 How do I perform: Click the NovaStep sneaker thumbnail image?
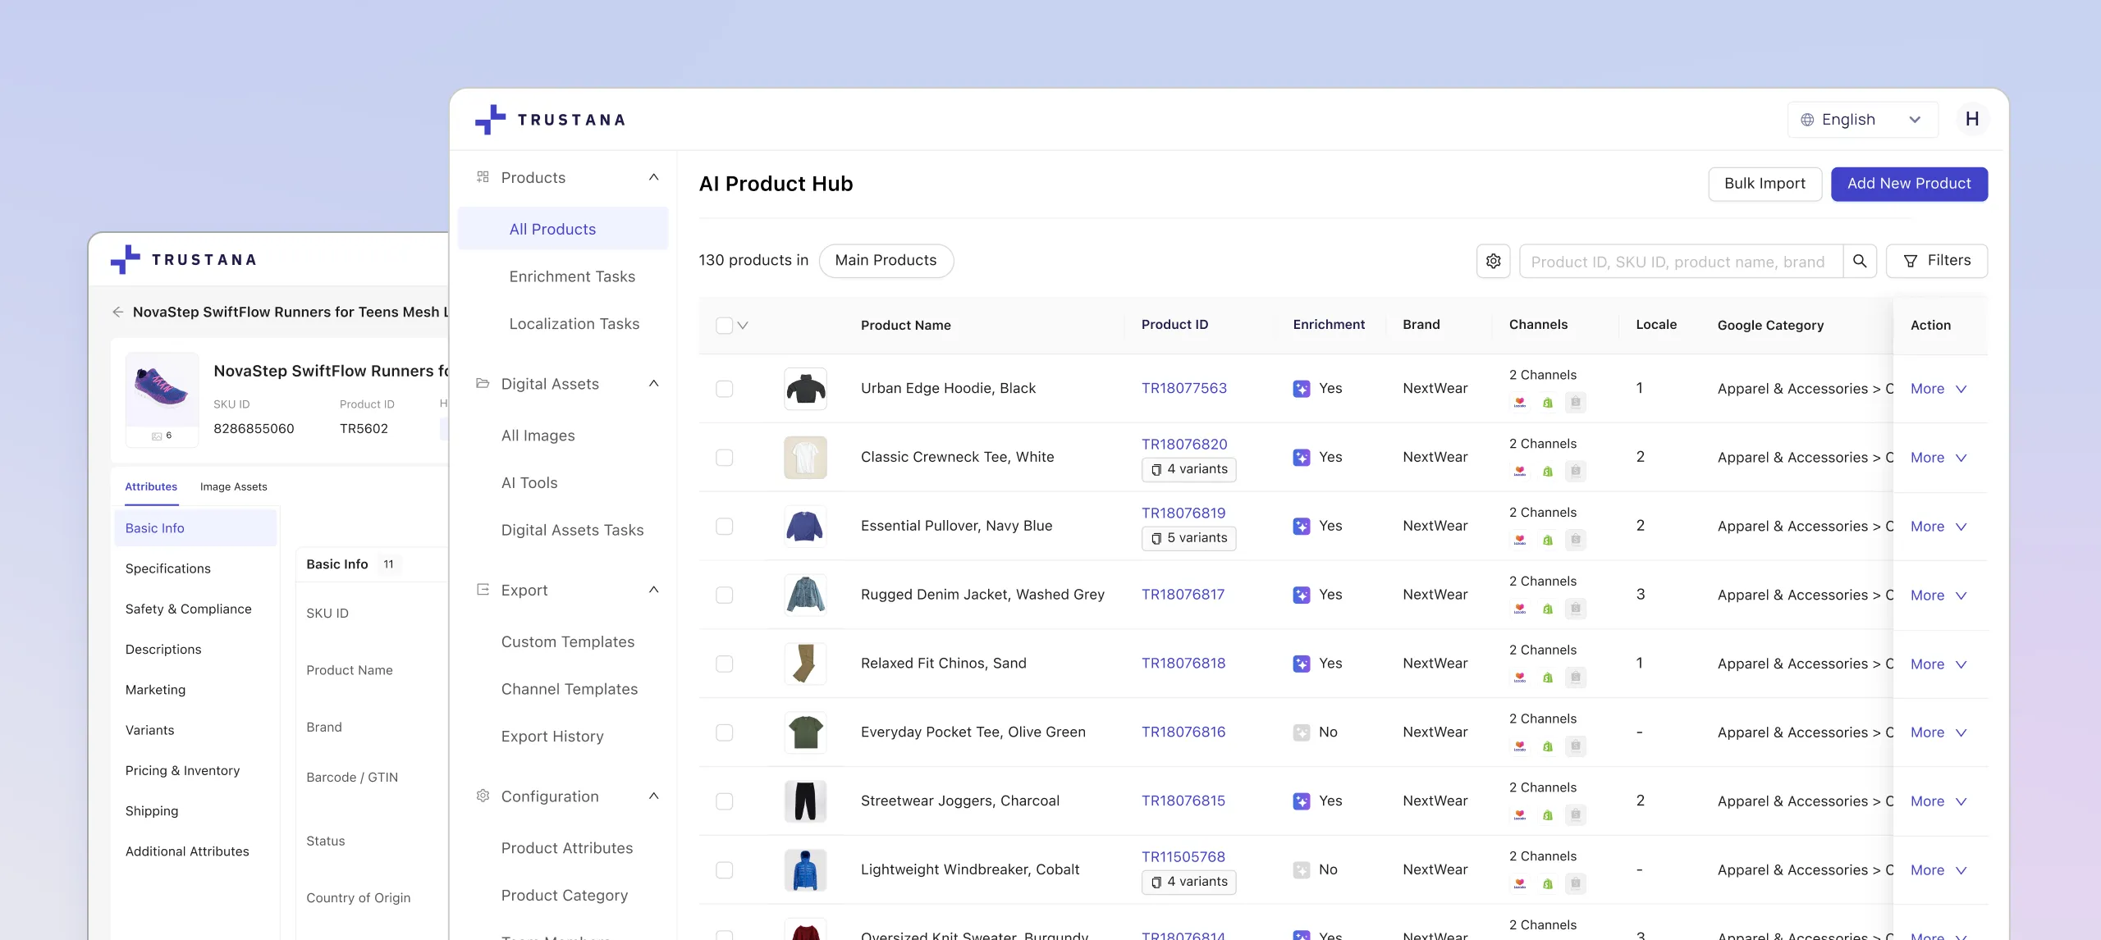[x=162, y=389]
